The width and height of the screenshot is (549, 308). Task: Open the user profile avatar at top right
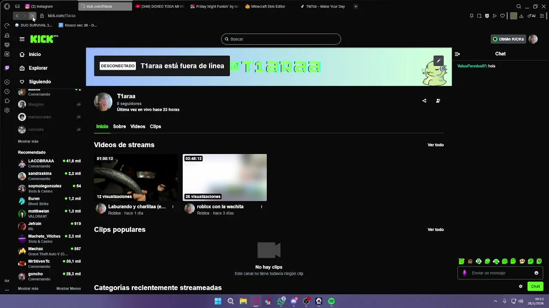[533, 39]
